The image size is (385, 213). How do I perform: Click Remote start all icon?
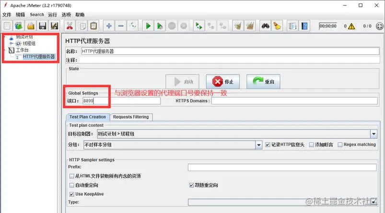(x=198, y=26)
